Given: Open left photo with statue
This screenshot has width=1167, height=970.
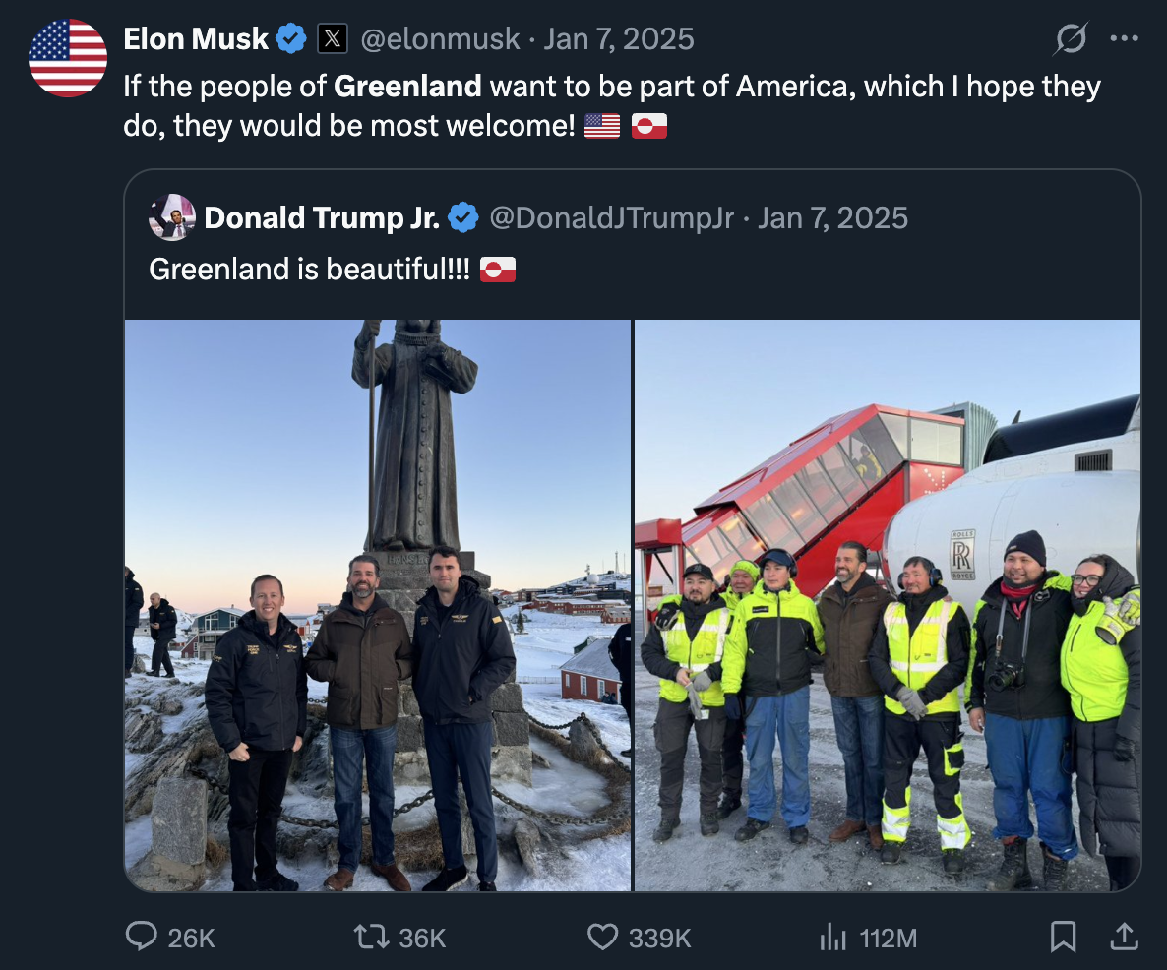Looking at the screenshot, I should 378,605.
